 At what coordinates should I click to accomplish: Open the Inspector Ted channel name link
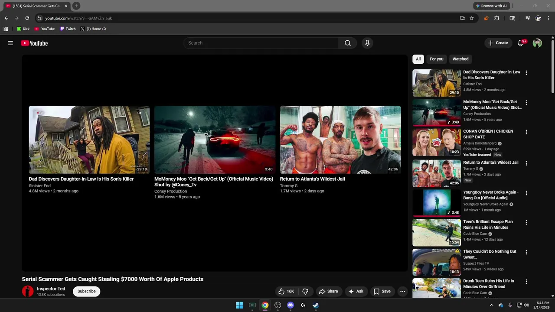(x=51, y=289)
